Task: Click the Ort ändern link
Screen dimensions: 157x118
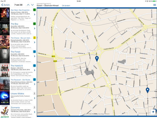Action: (66, 6)
